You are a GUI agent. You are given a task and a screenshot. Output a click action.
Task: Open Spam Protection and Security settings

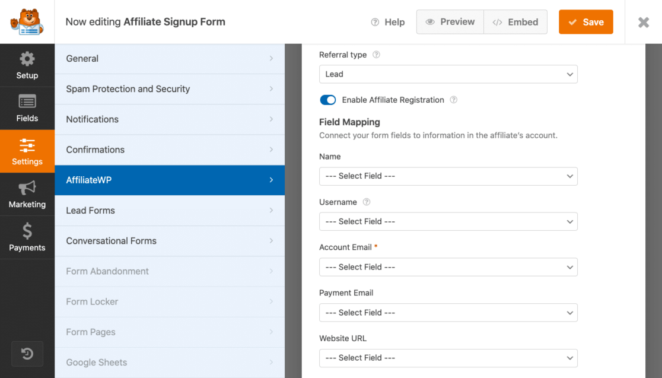pyautogui.click(x=170, y=89)
